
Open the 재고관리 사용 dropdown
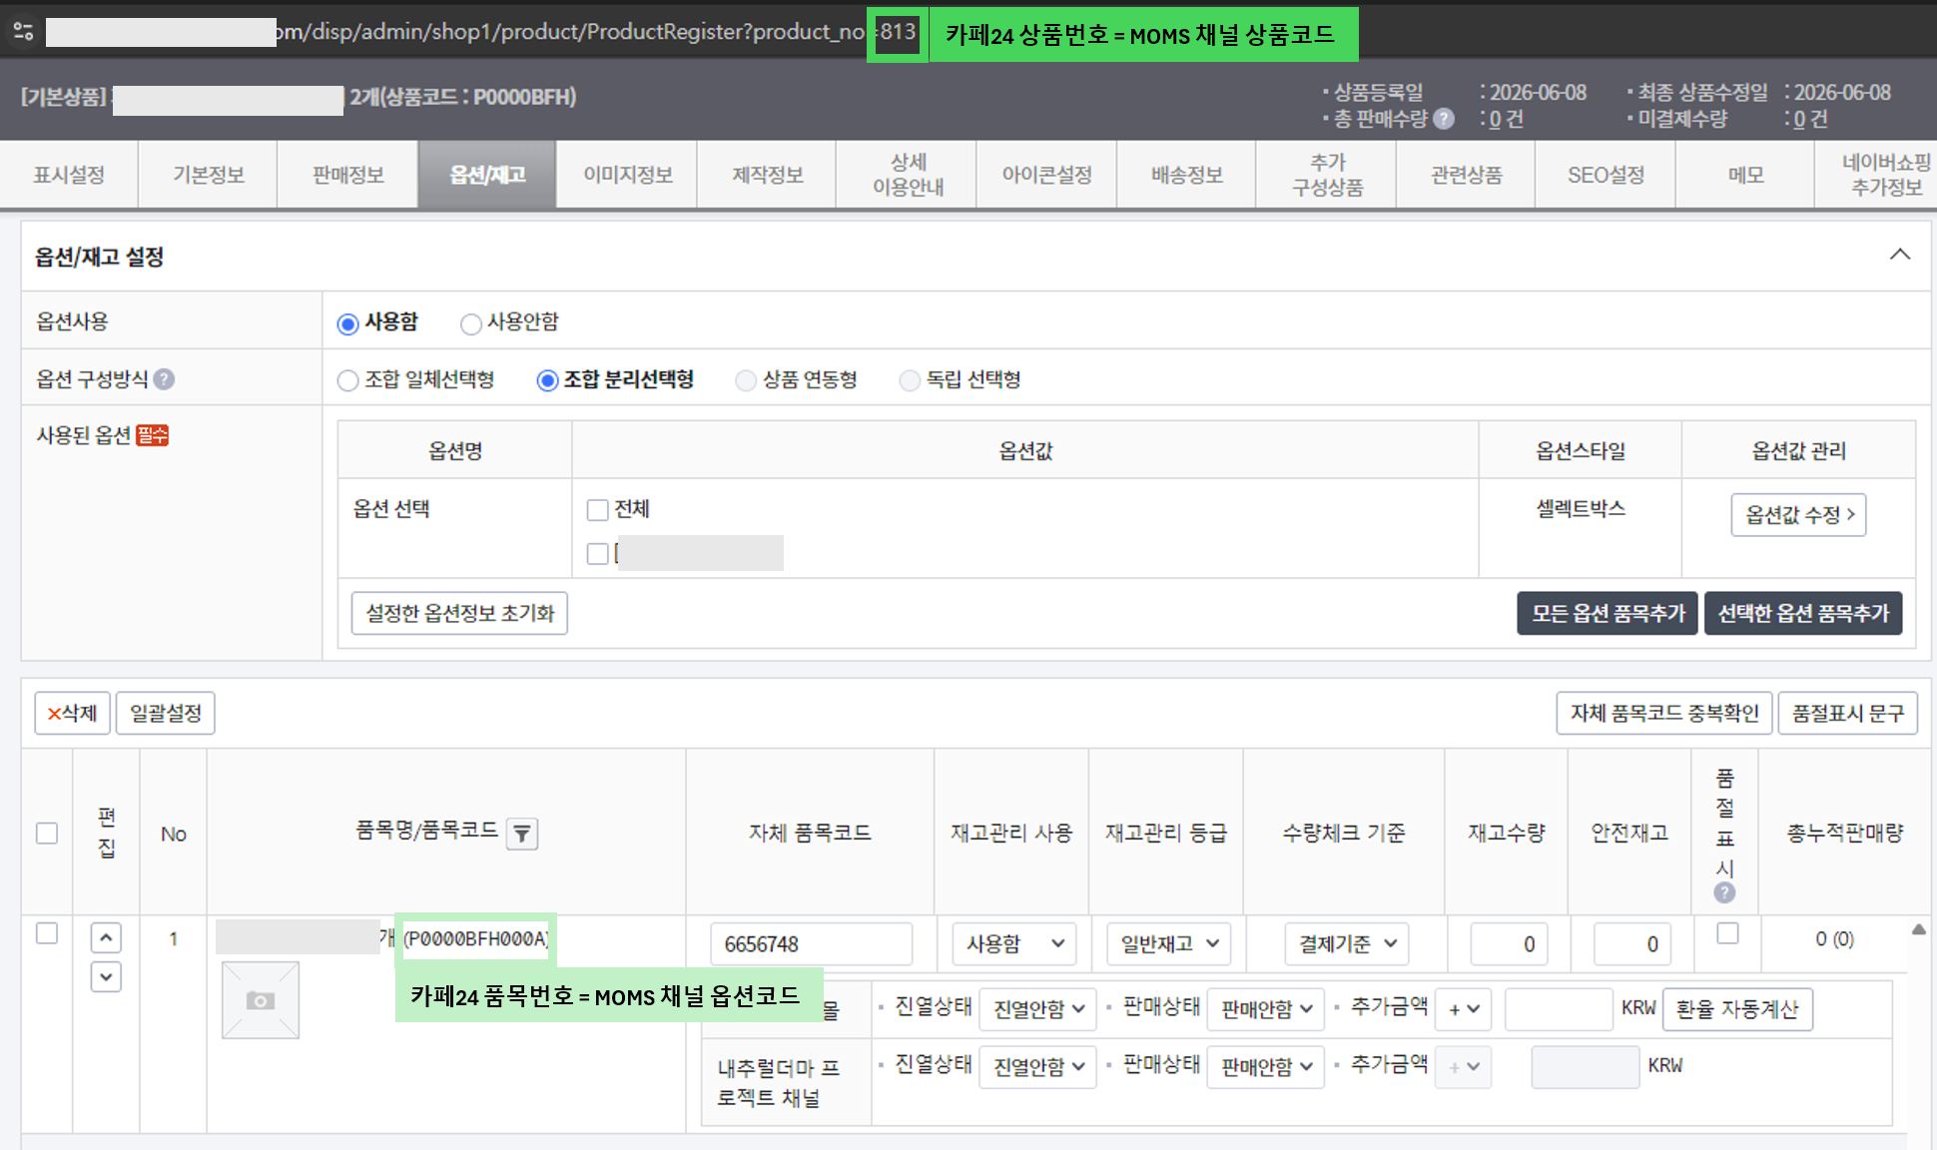click(x=1014, y=943)
